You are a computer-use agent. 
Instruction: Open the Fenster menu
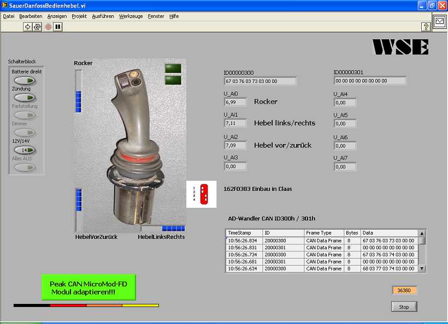[156, 16]
